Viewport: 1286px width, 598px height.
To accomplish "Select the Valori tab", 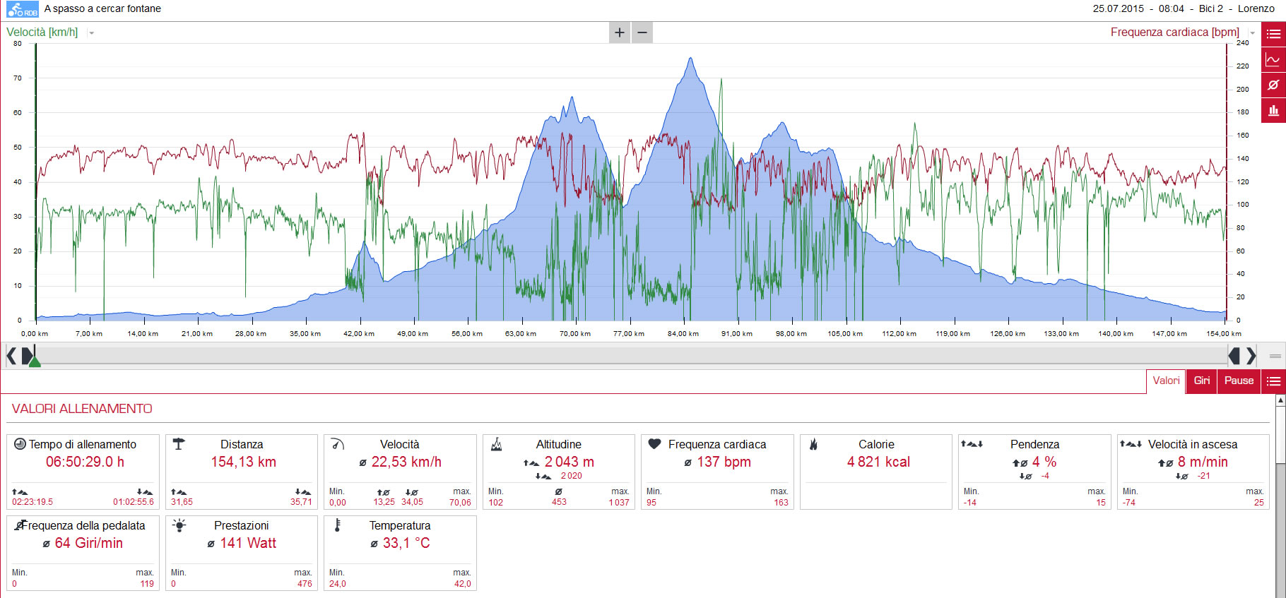I will tap(1166, 381).
